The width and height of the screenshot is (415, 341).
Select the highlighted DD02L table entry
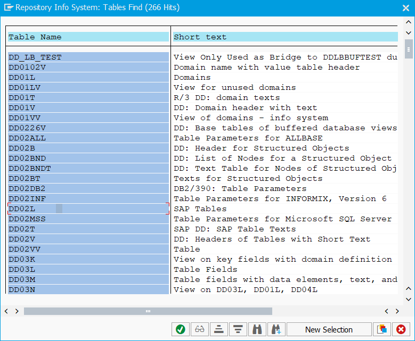[x=88, y=209]
